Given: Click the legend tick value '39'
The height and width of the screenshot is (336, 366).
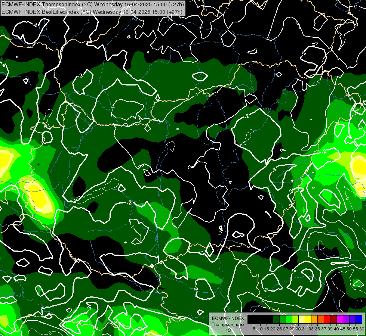Looking at the screenshot, I should tap(330, 329).
